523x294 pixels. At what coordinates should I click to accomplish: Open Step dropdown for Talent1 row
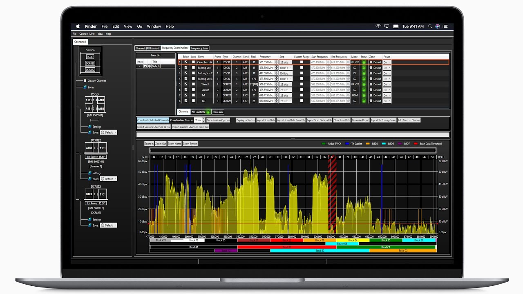(286, 85)
